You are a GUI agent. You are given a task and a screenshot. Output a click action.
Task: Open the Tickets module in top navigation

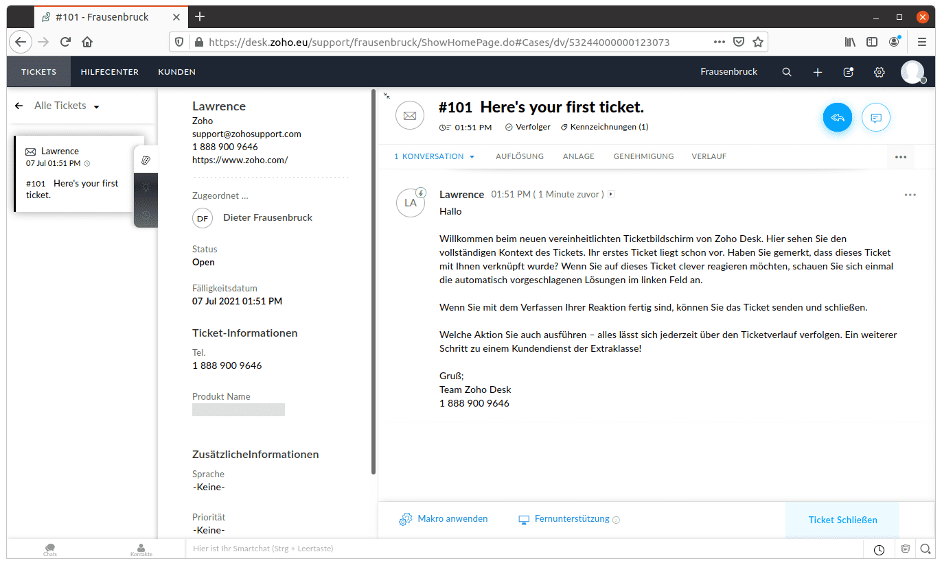[38, 71]
